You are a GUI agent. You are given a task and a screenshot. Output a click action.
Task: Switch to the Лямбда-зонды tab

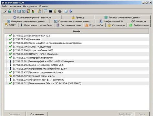pos(139,25)
